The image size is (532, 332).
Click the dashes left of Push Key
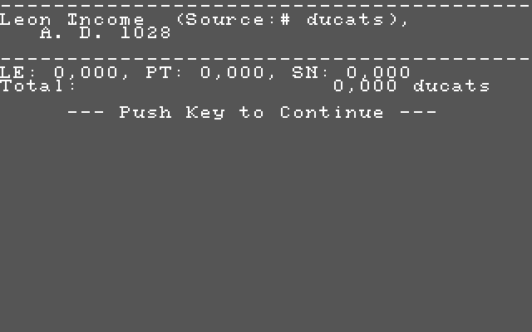tap(86, 113)
